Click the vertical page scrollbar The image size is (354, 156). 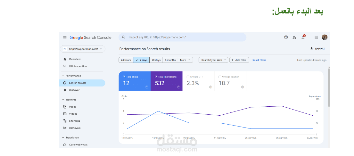coord(329,87)
